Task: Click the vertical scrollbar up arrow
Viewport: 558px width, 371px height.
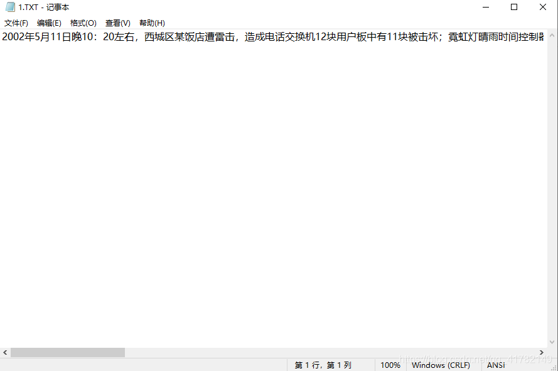Action: pos(552,35)
